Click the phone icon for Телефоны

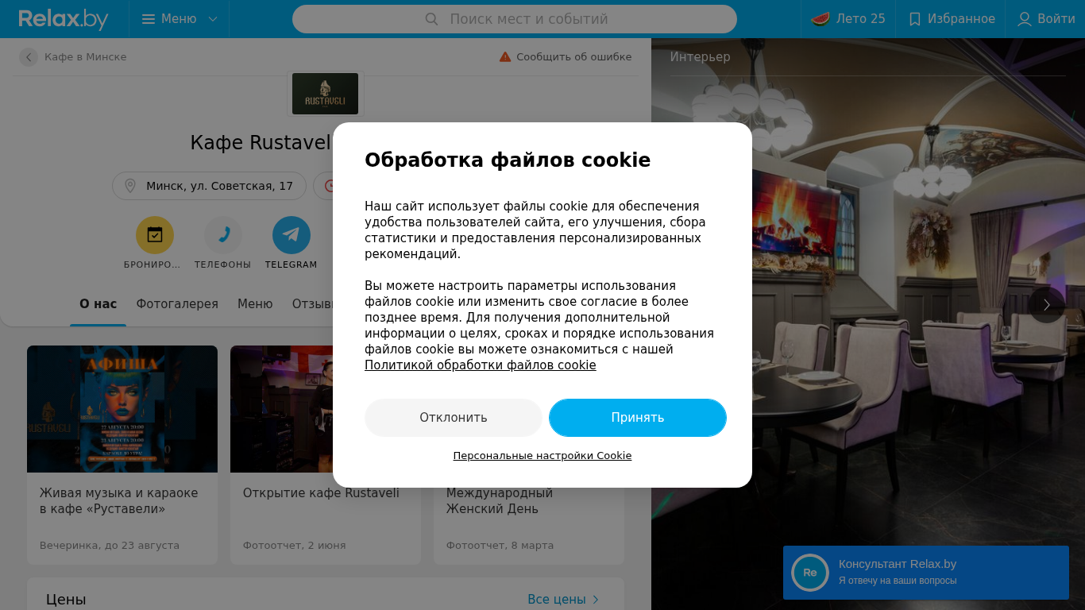point(223,235)
